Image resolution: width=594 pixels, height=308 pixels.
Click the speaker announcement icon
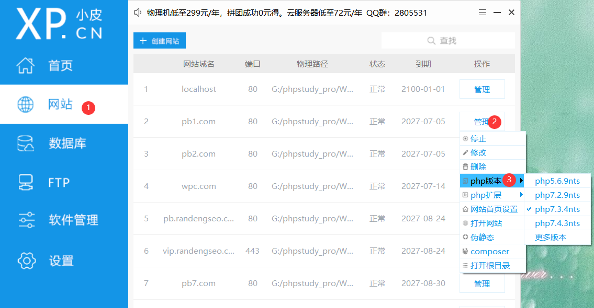(x=138, y=13)
